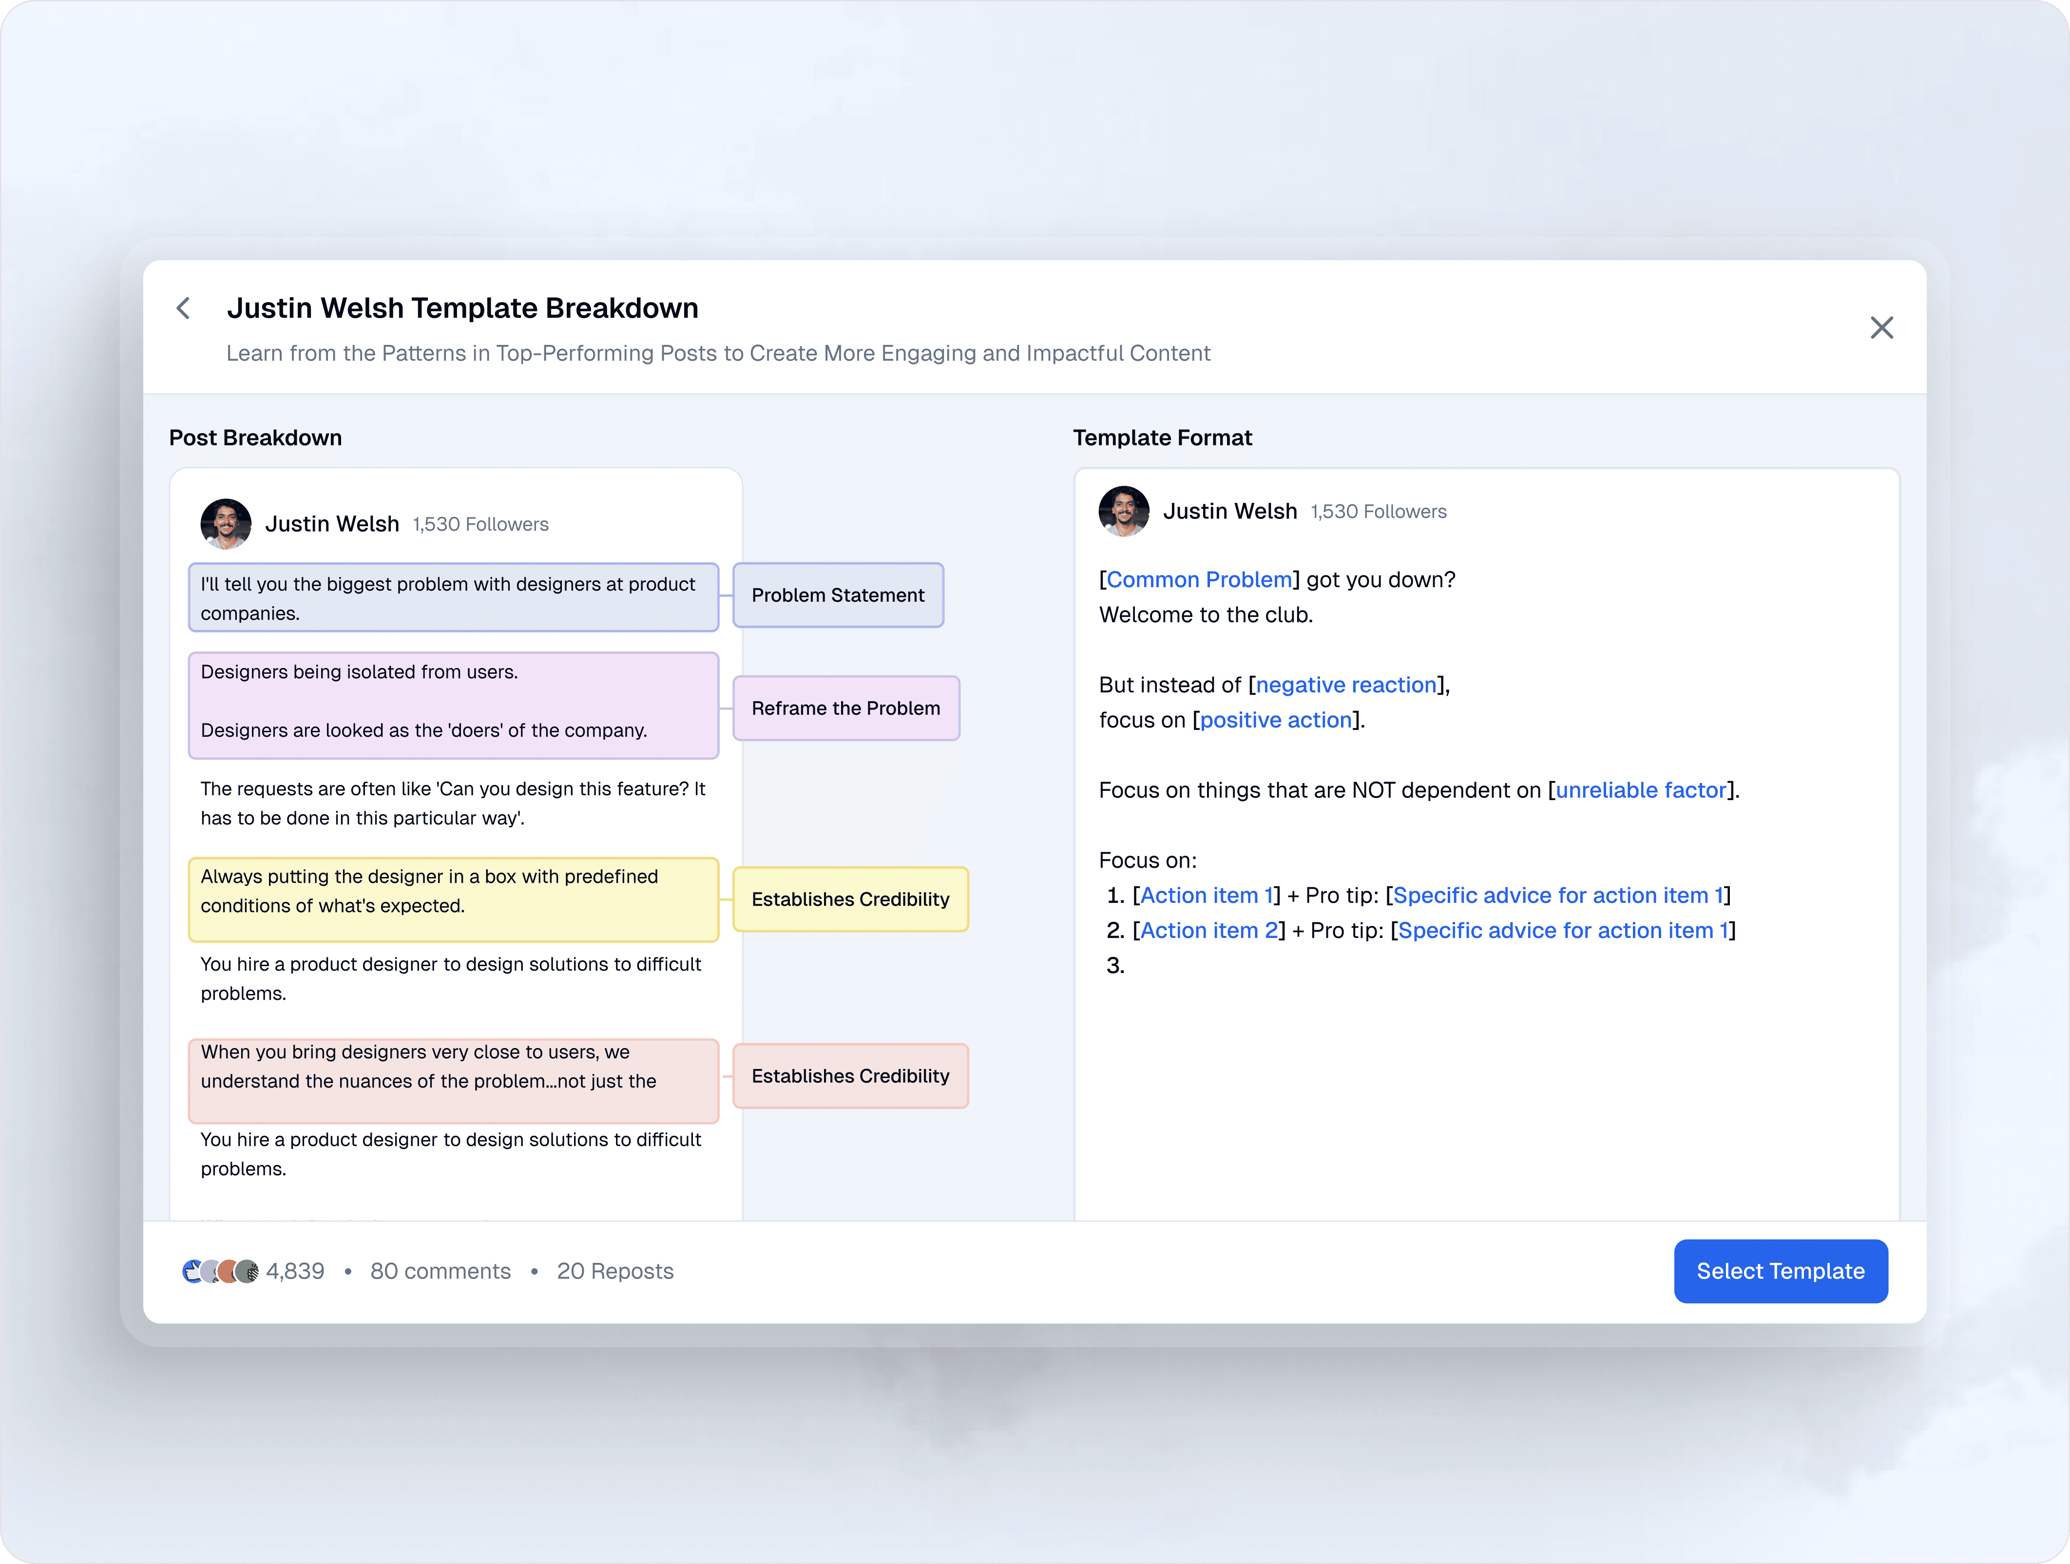Screen dimensions: 2070x1564
Task: Click Justin Welsh avatar in Post Breakdown
Action: 226,523
